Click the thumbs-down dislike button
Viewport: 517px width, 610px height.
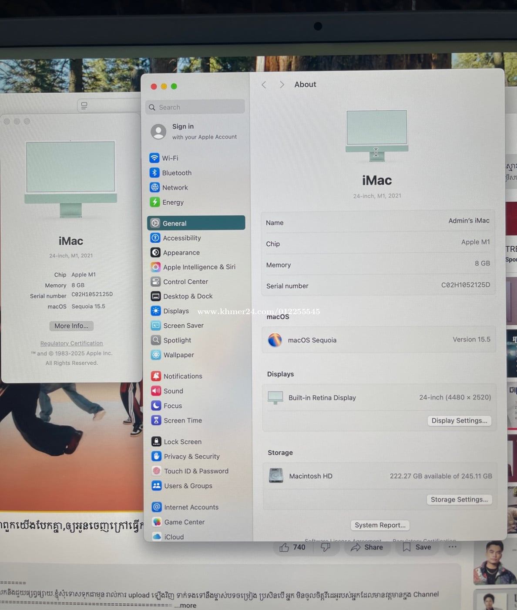point(326,547)
